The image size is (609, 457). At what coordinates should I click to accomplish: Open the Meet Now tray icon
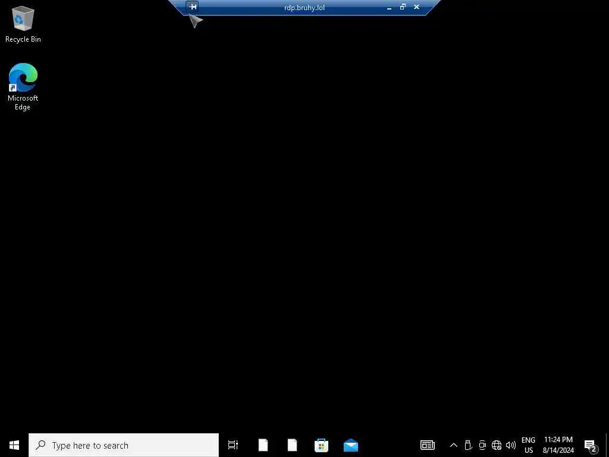482,445
